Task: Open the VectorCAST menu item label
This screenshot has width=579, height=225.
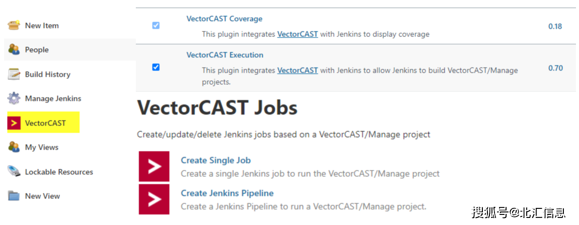Action: [x=45, y=123]
